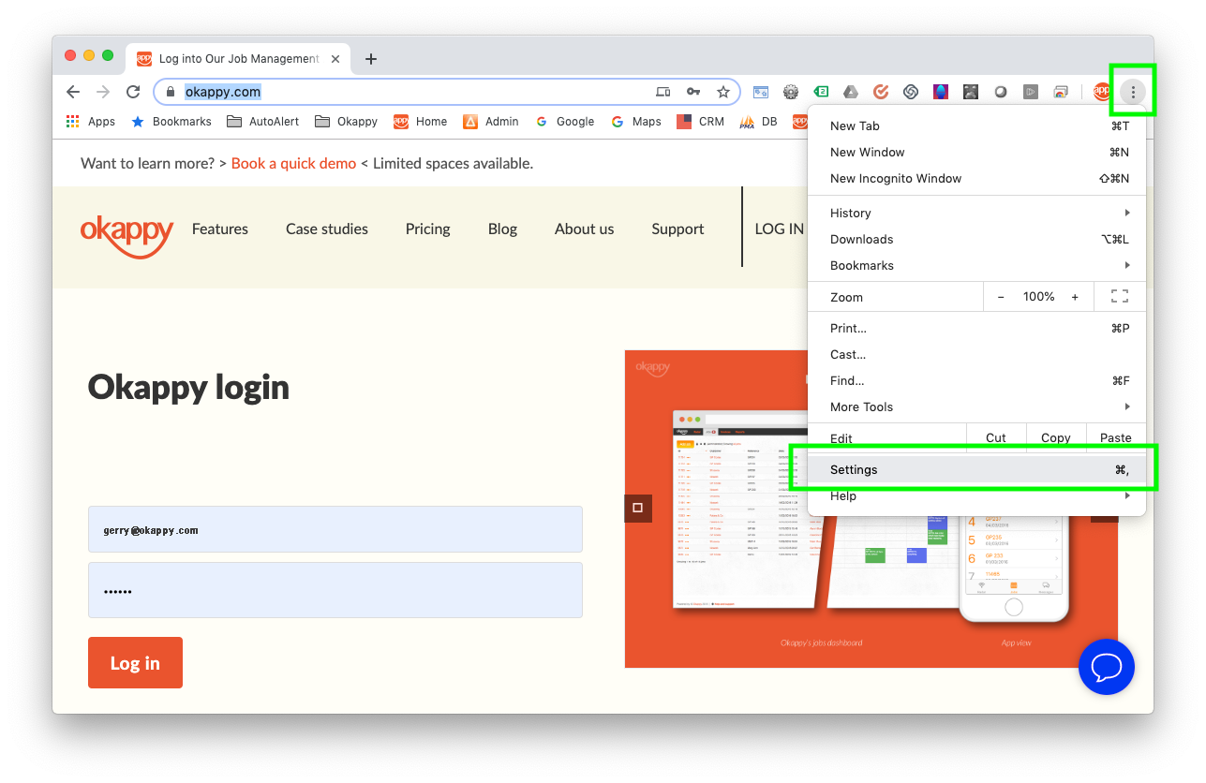Viewport: 1206px width, 783px height.
Task: Click the device cast icon in address bar
Action: coord(663,92)
